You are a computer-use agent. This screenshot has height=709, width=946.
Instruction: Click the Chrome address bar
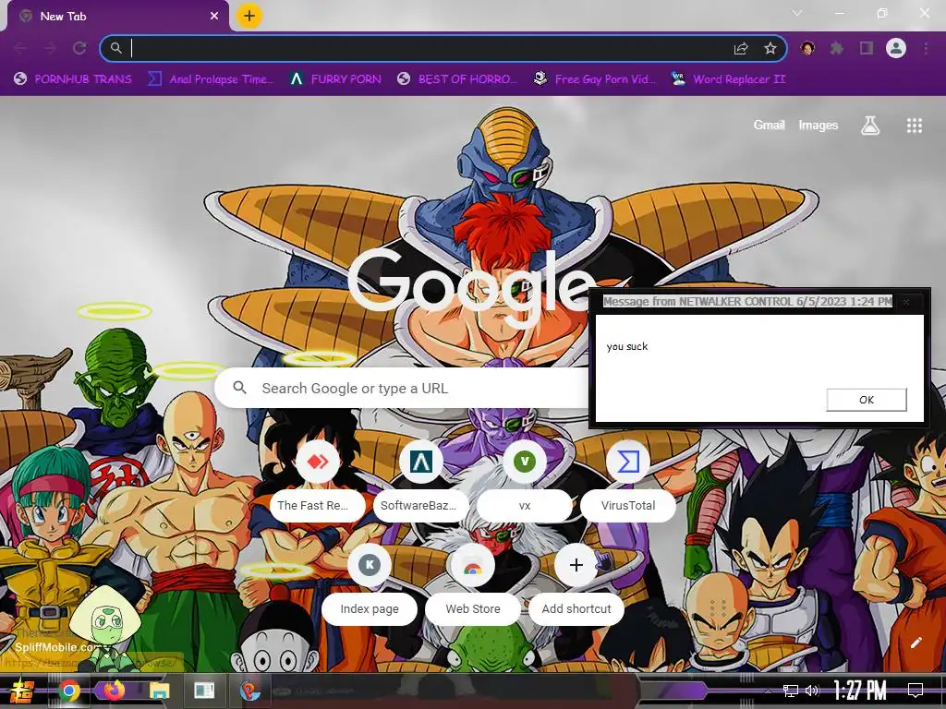[x=443, y=49]
